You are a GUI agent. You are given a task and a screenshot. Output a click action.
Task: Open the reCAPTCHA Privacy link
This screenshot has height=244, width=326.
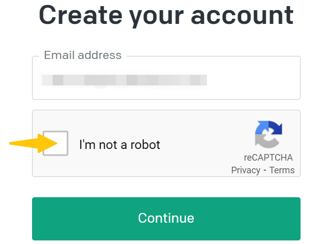click(246, 170)
